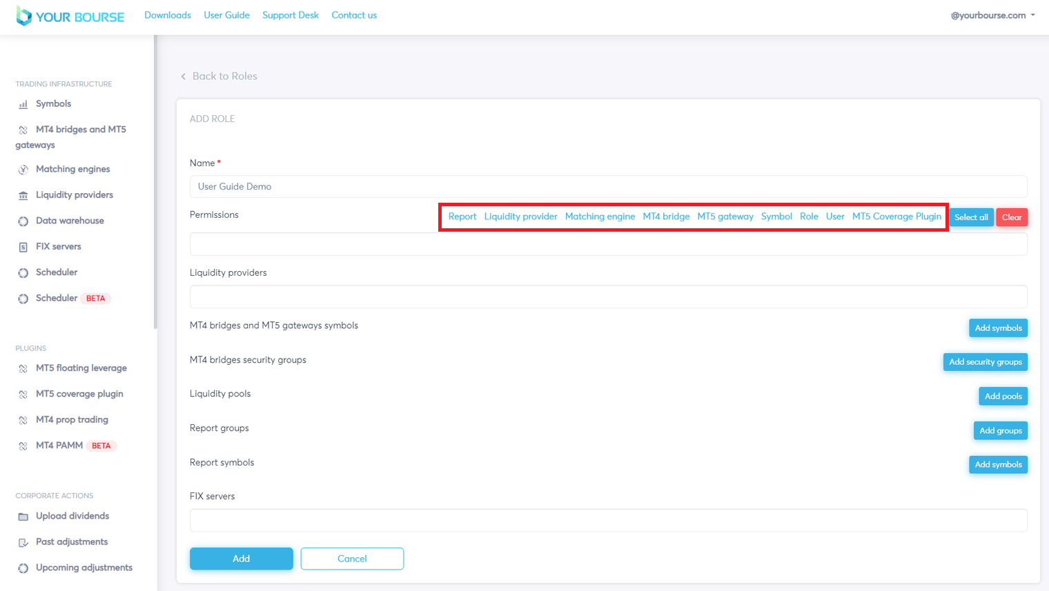Viewport: 1049px width, 591px height.
Task: Click the MT4 prop trading icon
Action: pos(23,420)
